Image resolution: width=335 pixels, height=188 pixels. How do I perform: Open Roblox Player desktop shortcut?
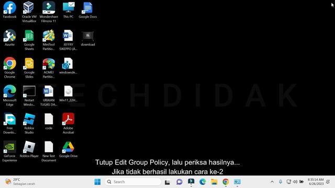point(29,149)
